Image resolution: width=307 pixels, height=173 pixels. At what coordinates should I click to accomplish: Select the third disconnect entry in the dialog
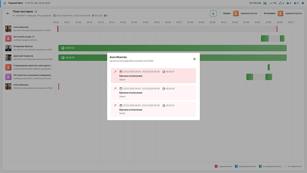pyautogui.click(x=153, y=109)
